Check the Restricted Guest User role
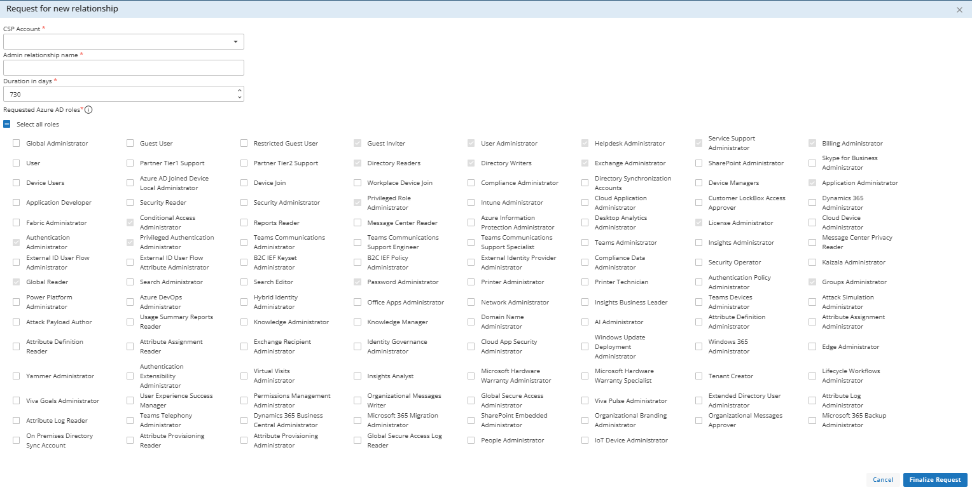The height and width of the screenshot is (492, 972). (244, 143)
